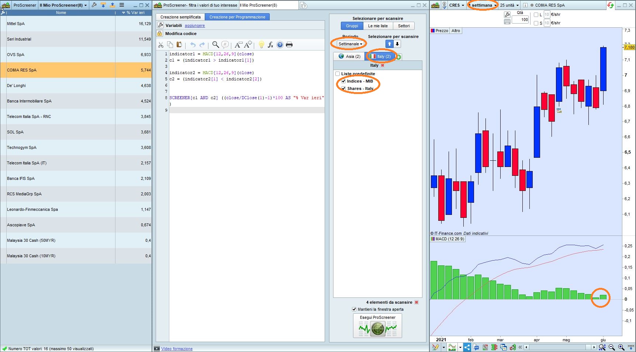Select the Italy (2) tab
Screen dimensions: 636x352
380,56
